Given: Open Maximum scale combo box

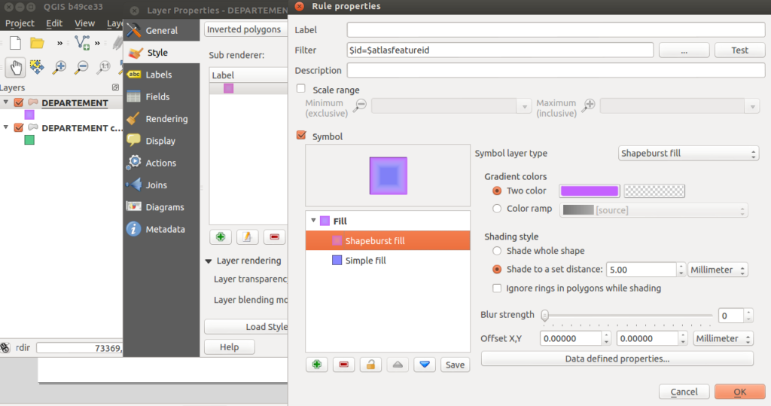Looking at the screenshot, I should (680, 106).
